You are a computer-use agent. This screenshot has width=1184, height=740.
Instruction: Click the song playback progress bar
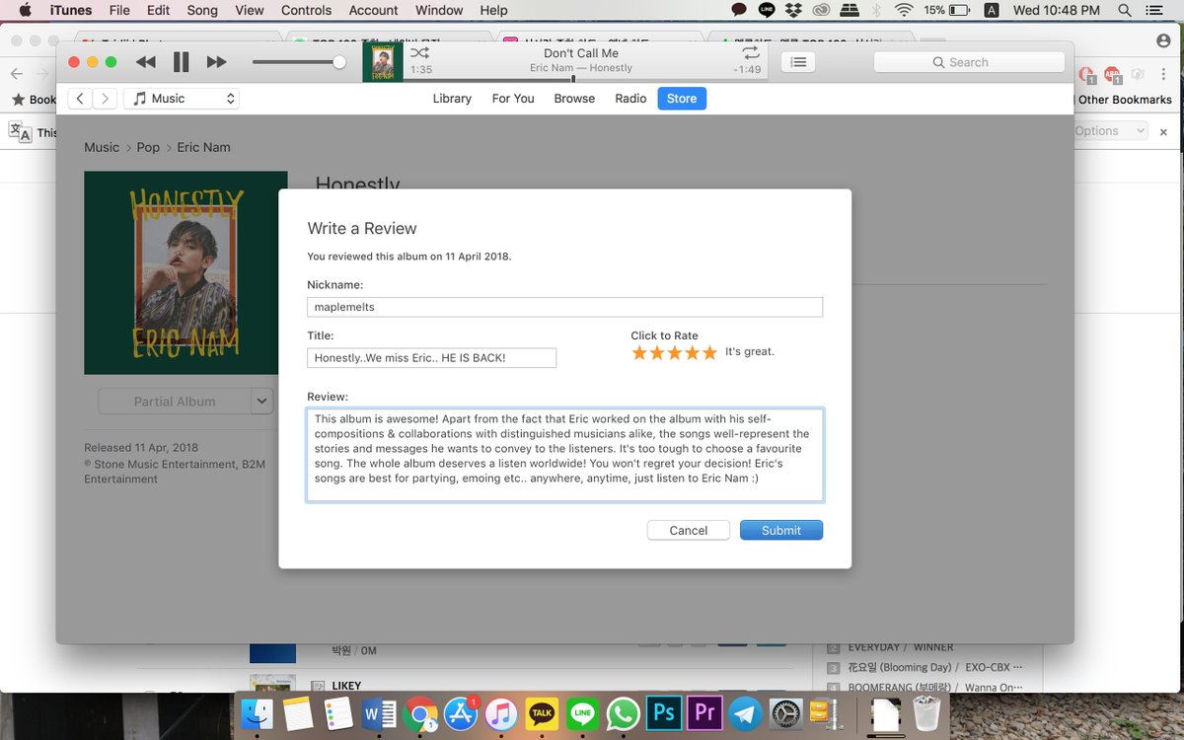click(x=586, y=79)
